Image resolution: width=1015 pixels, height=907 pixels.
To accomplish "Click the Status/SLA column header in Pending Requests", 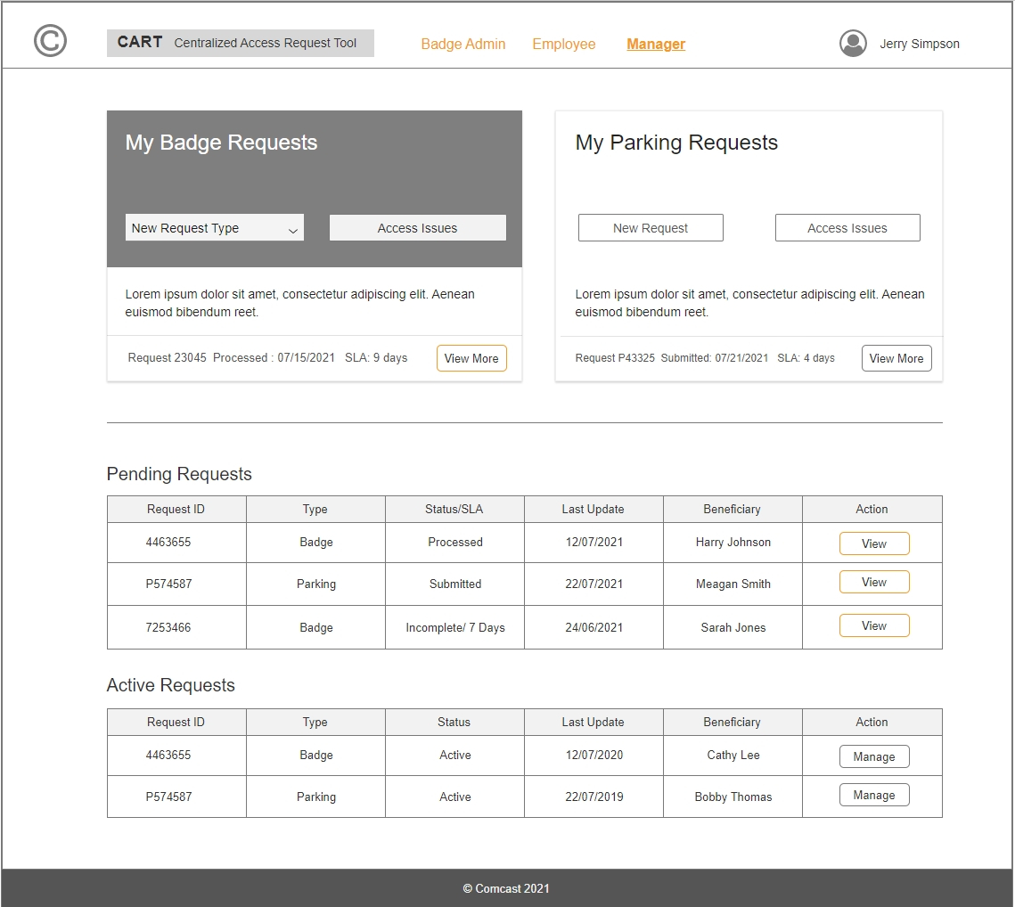I will click(x=454, y=509).
